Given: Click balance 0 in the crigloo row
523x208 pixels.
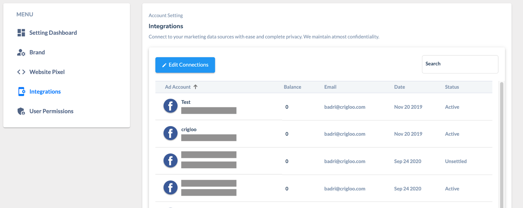Looking at the screenshot, I should pyautogui.click(x=287, y=134).
